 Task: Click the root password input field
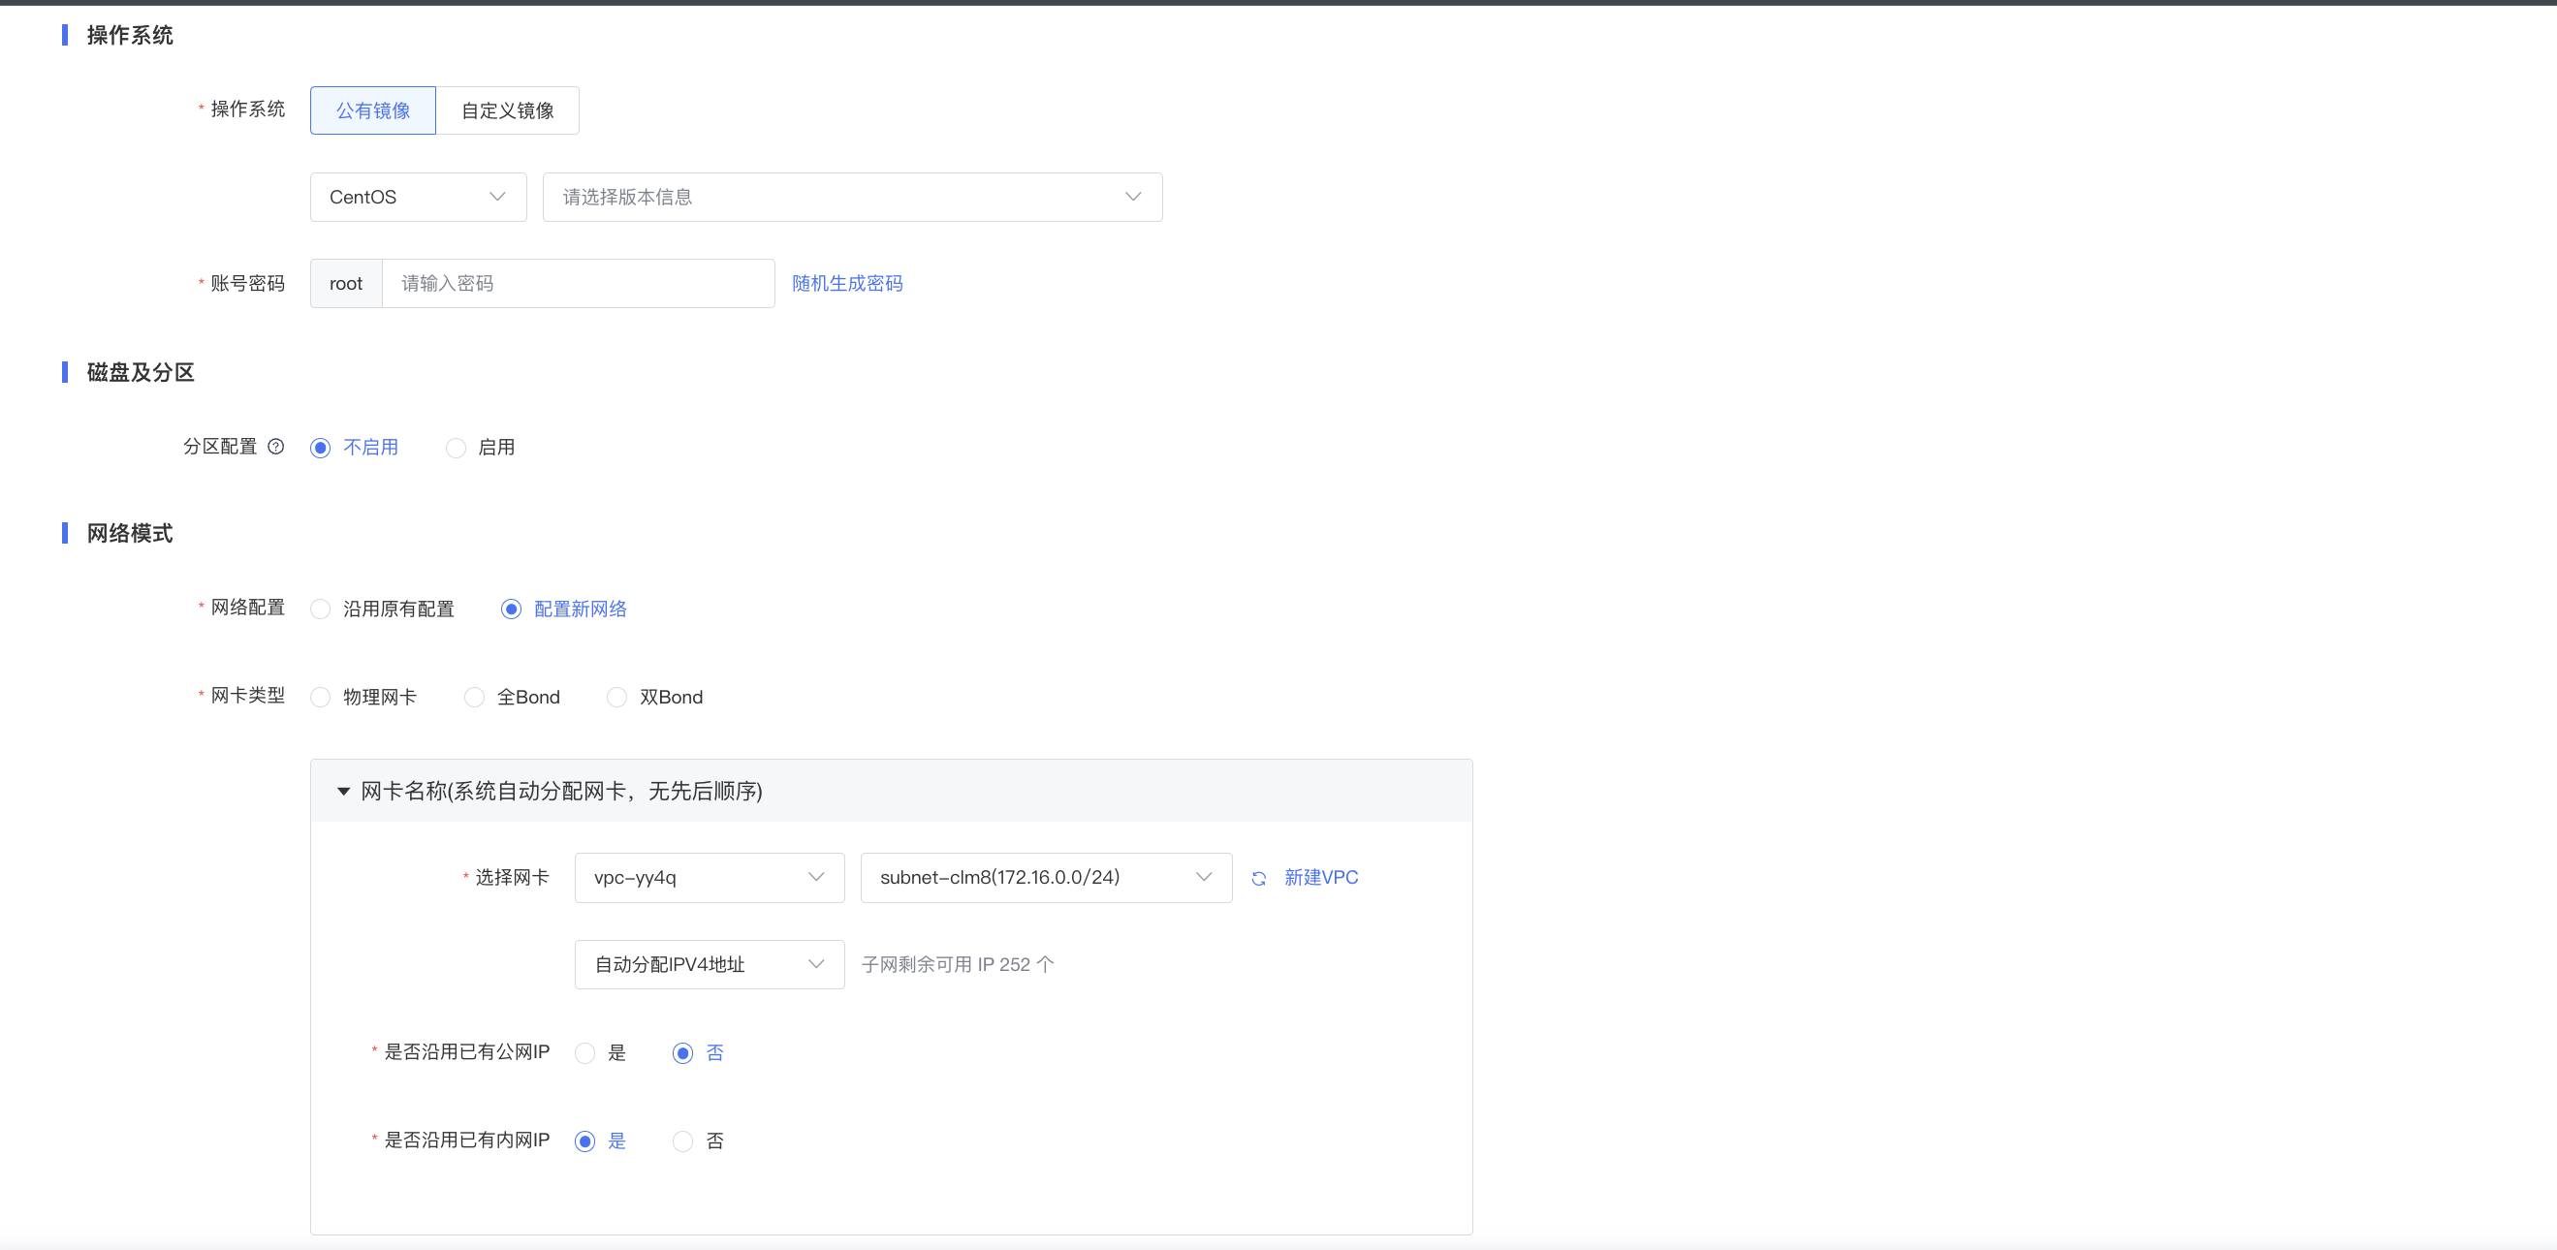click(x=578, y=284)
